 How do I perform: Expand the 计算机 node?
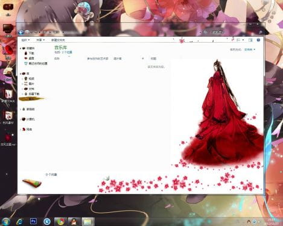click(21, 119)
